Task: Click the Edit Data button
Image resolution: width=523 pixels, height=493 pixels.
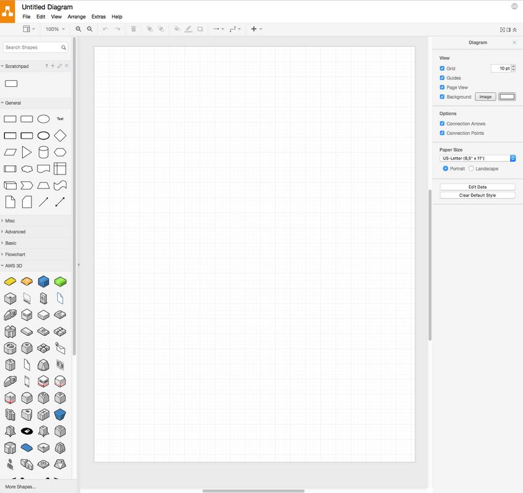Action: click(477, 186)
